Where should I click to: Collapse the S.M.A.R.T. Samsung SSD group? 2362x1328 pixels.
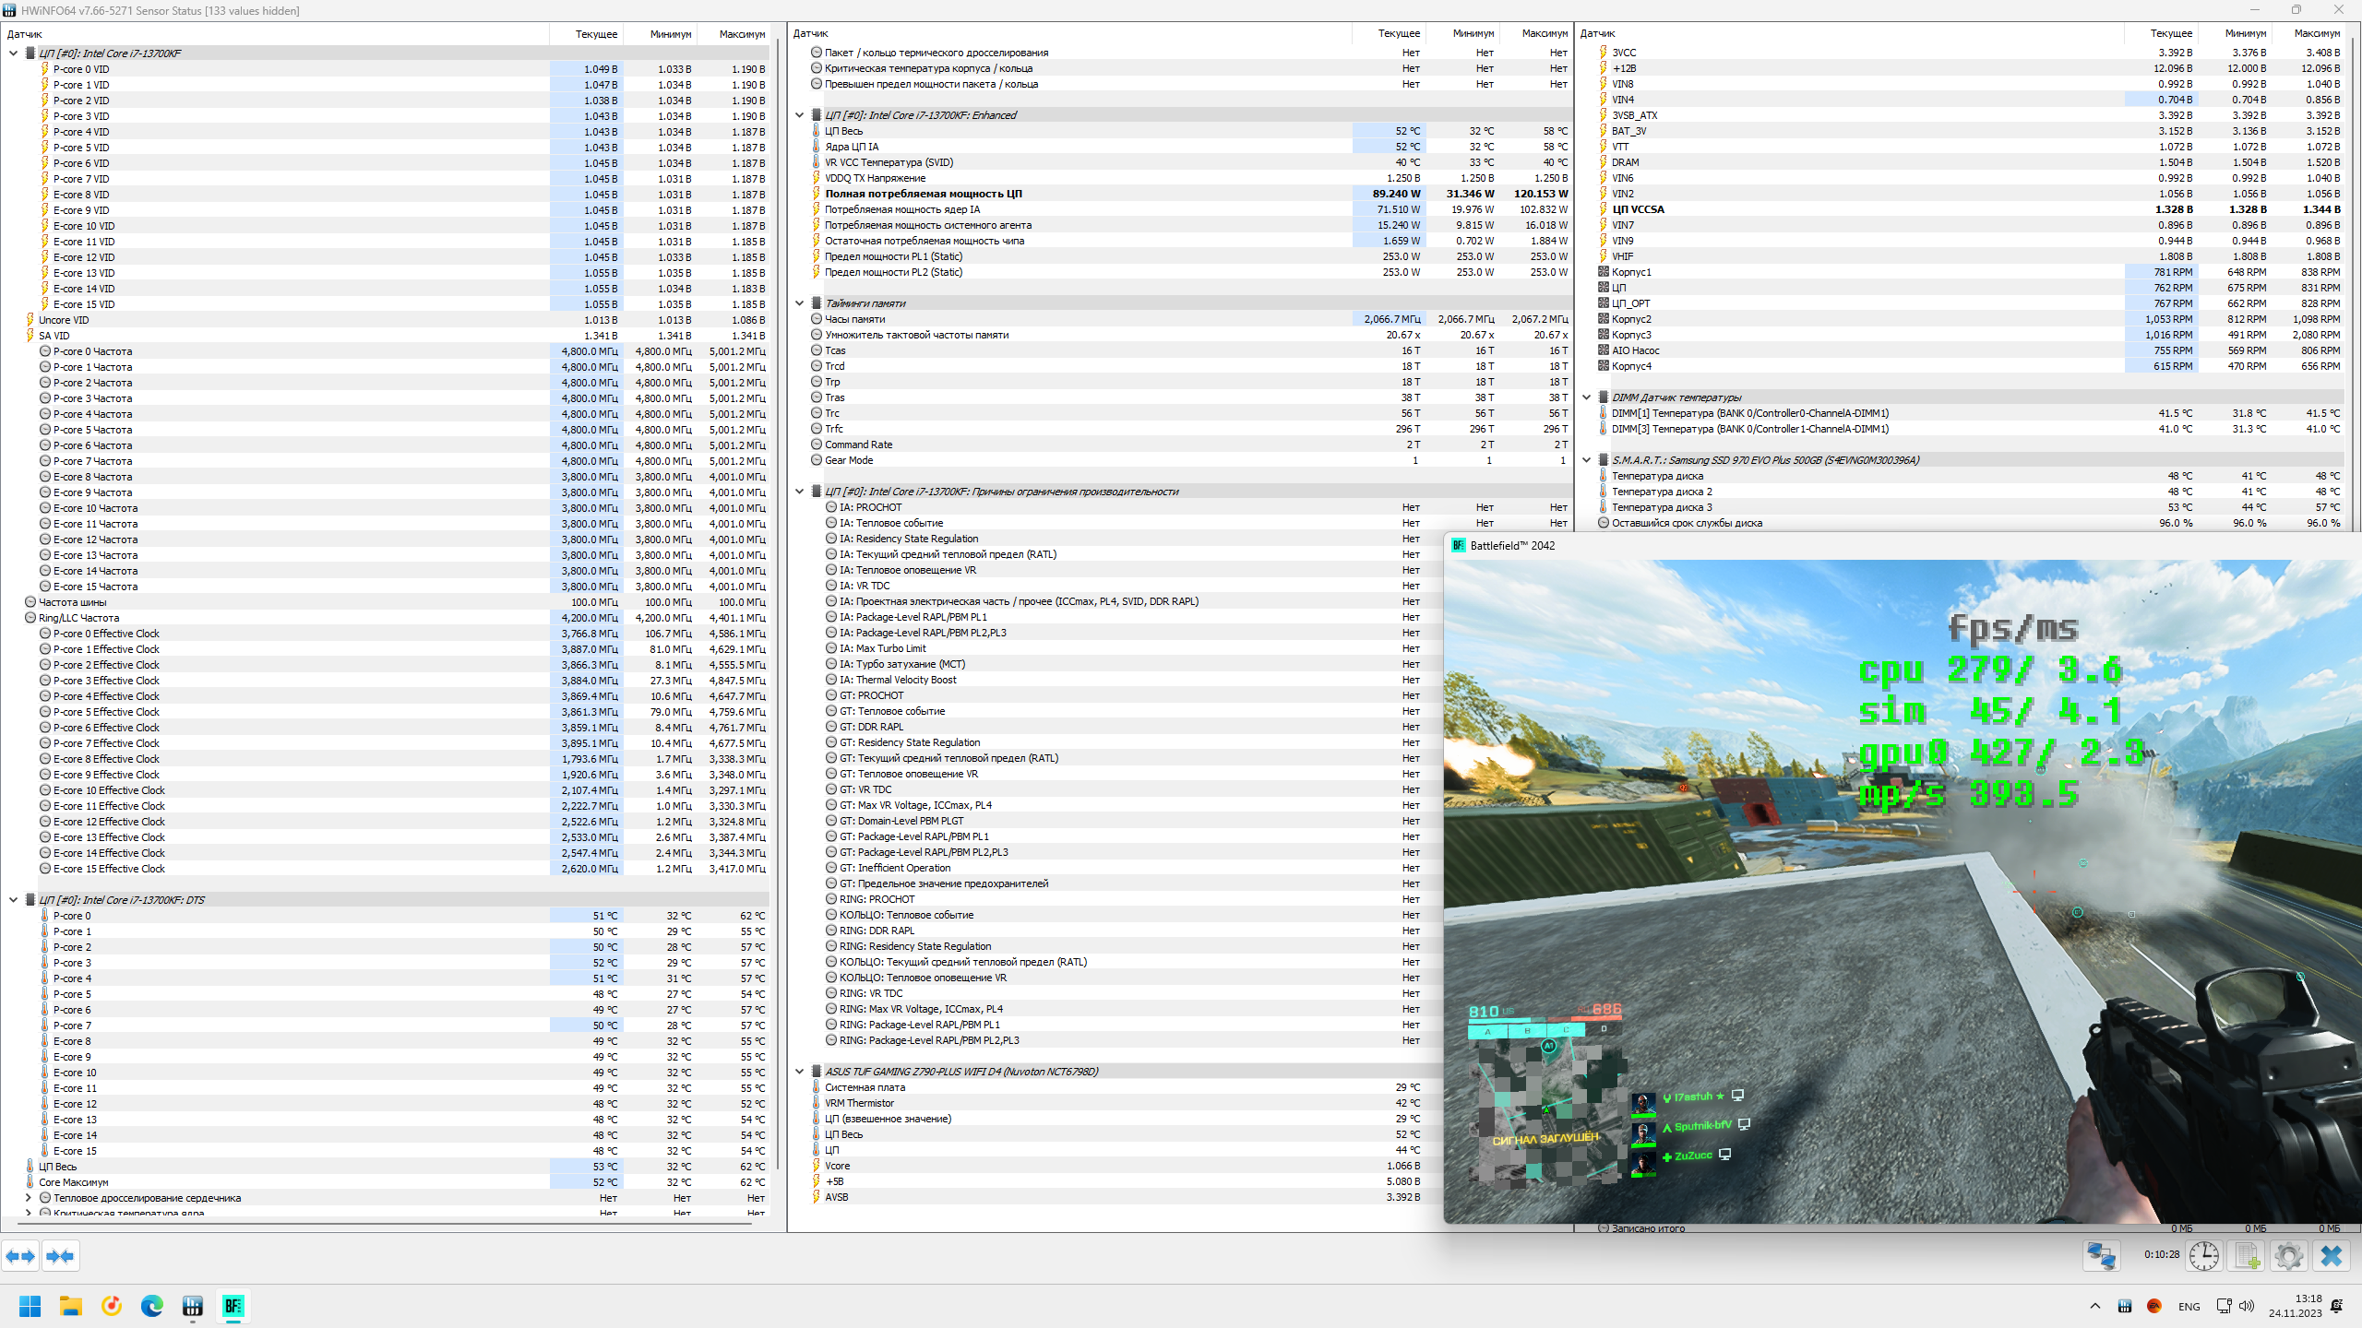coord(1587,460)
